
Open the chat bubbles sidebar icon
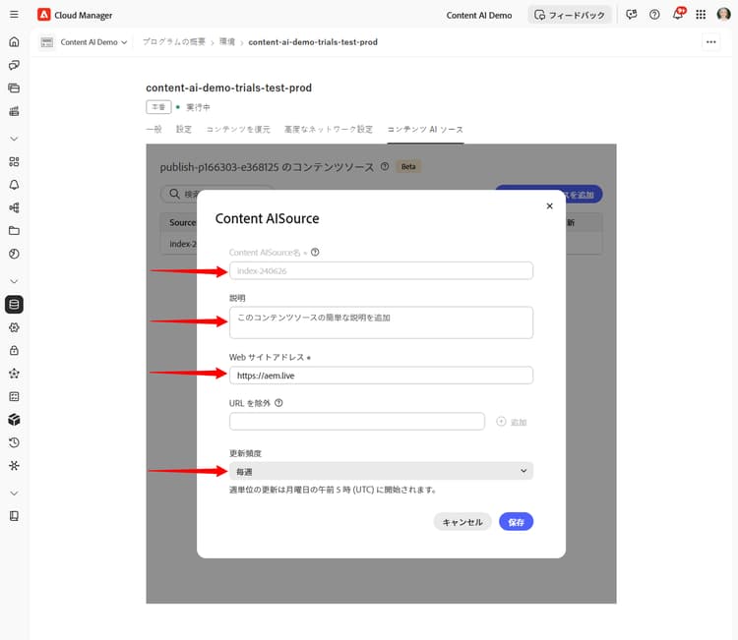pyautogui.click(x=14, y=65)
